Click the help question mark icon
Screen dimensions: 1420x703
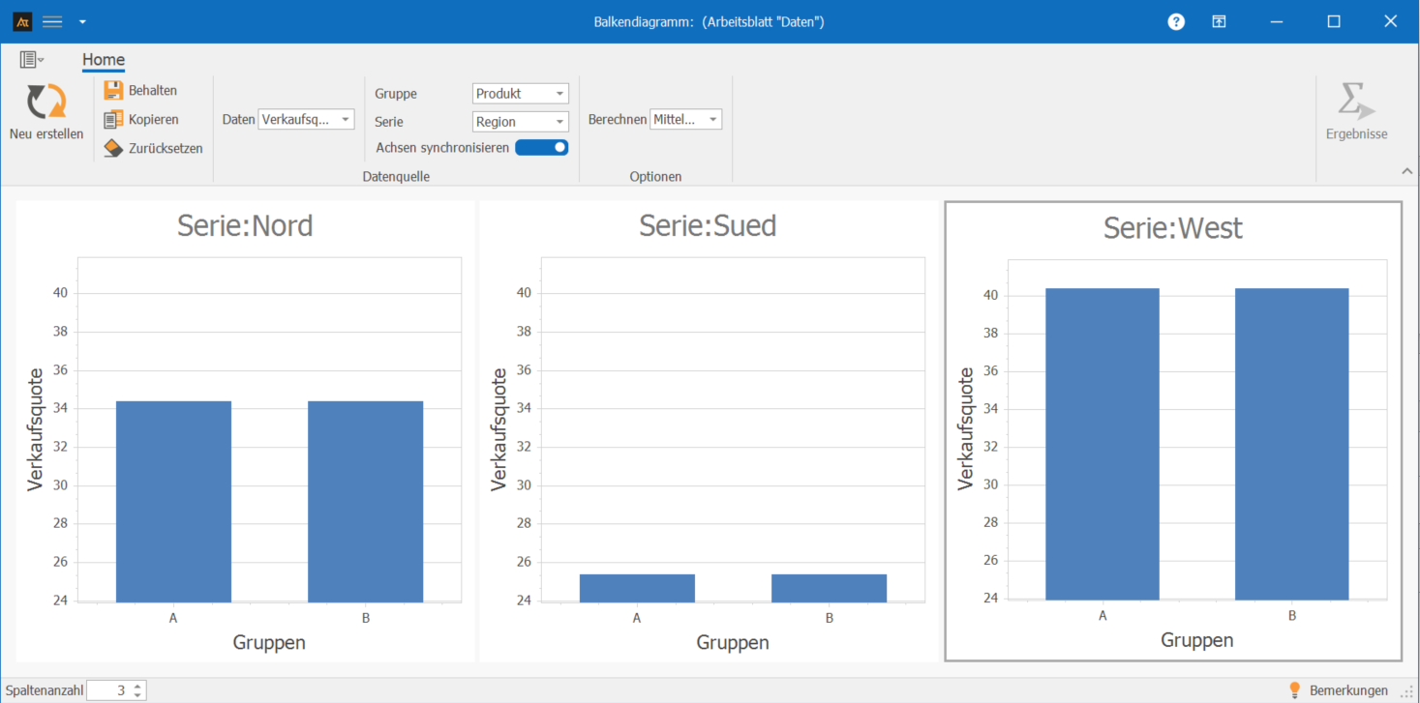point(1176,21)
